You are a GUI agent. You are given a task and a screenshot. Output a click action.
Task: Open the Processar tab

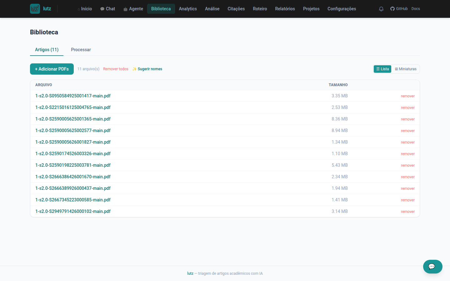coord(81,50)
